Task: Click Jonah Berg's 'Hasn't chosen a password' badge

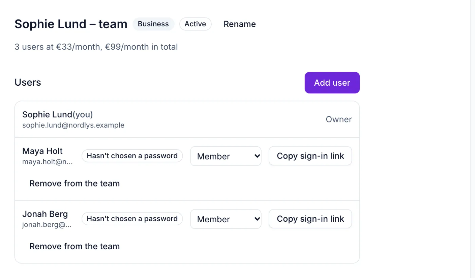Action: pyautogui.click(x=132, y=219)
